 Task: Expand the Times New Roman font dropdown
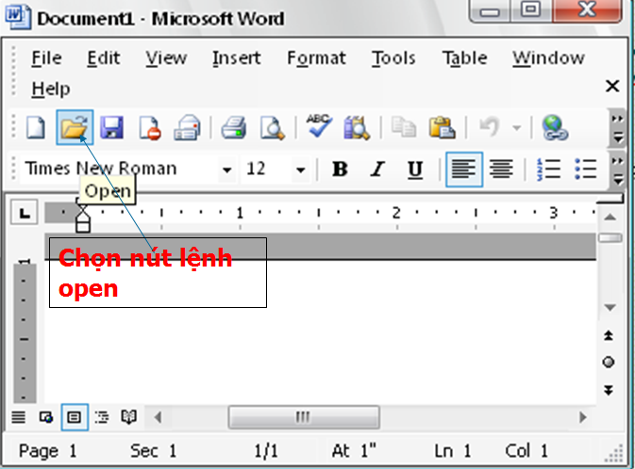click(226, 170)
